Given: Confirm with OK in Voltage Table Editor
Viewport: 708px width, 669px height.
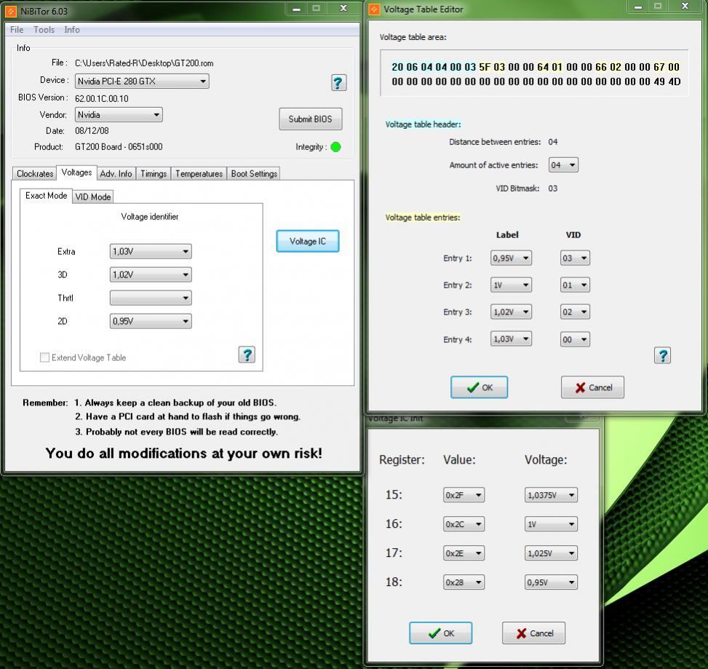Looking at the screenshot, I should tap(479, 387).
